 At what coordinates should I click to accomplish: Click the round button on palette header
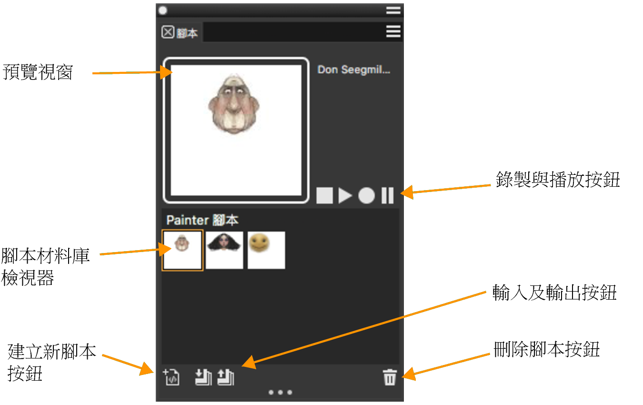163,10
